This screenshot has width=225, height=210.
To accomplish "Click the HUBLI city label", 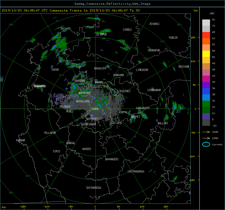I will (70, 111).
